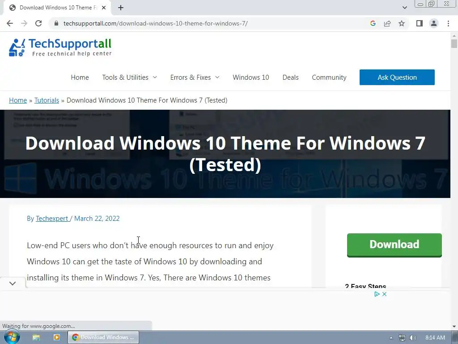Click scrollbar down arrow
Viewport: 458px width, 344px height.
point(454,327)
